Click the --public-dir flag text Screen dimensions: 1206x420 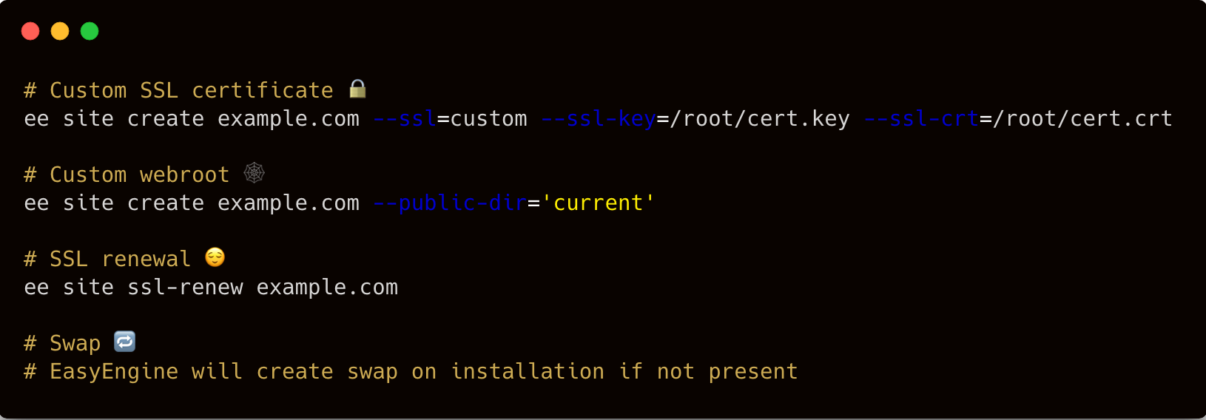(450, 203)
